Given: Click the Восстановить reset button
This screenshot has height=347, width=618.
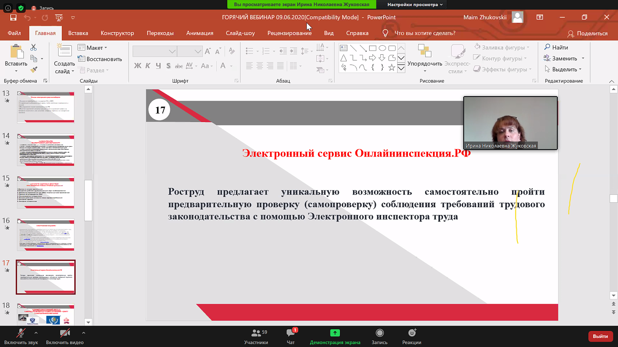Looking at the screenshot, I should 100,59.
